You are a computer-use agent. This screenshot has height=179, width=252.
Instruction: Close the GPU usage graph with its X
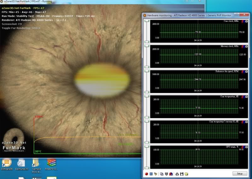(247, 147)
